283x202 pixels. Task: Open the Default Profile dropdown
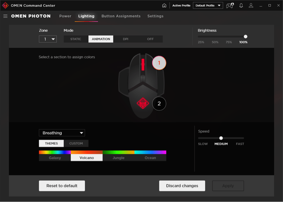(208, 6)
